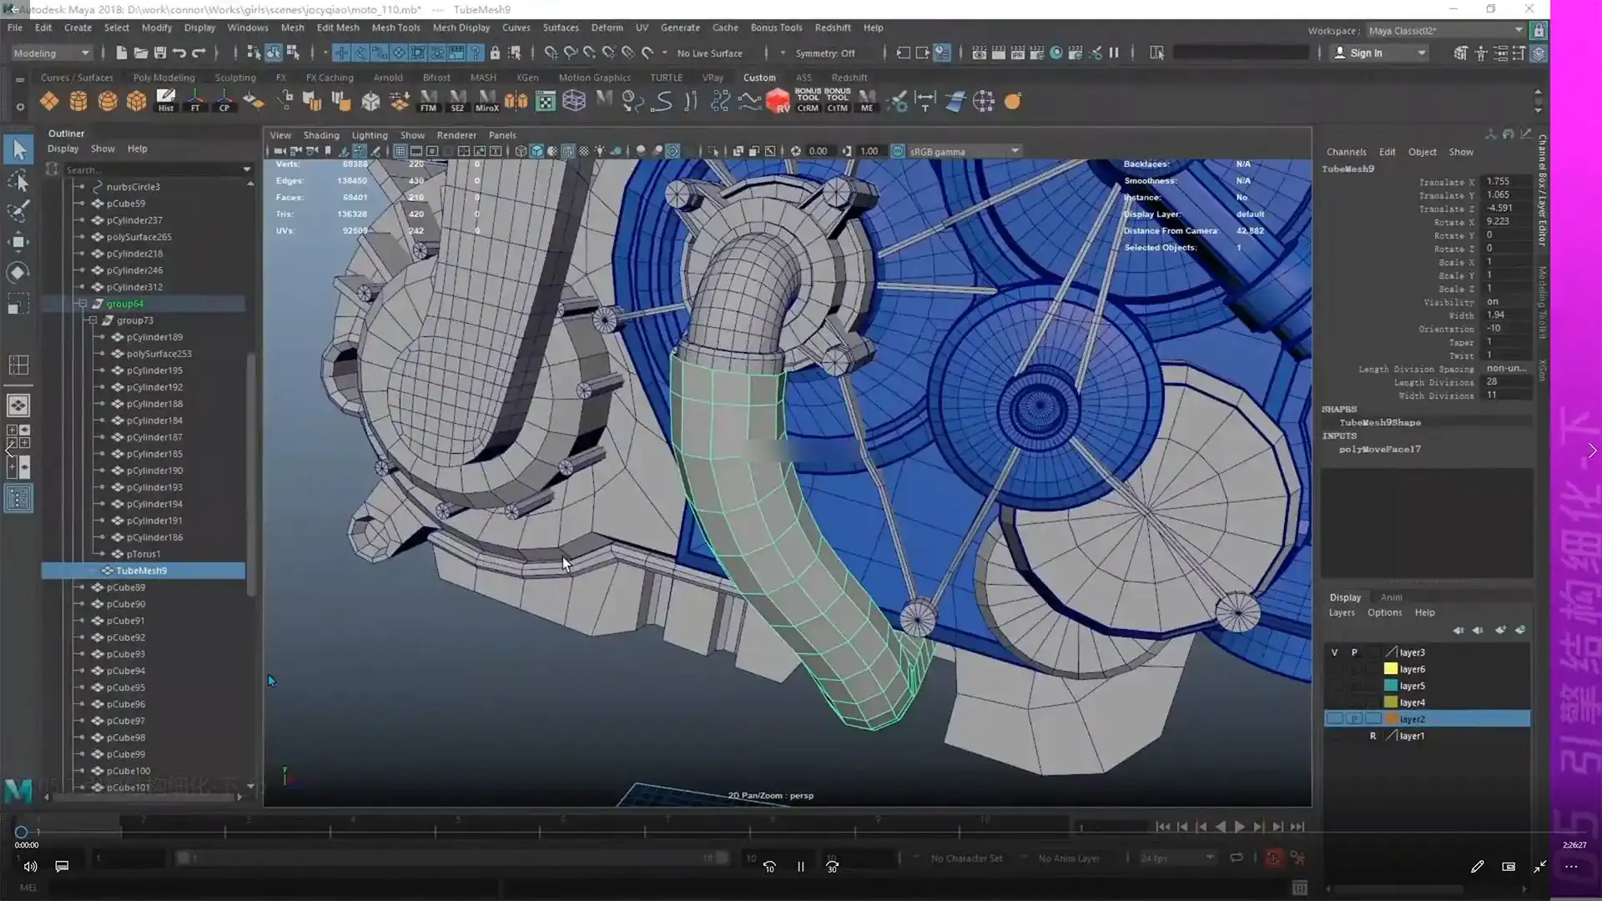
Task: Pause the video playback
Action: (x=800, y=867)
